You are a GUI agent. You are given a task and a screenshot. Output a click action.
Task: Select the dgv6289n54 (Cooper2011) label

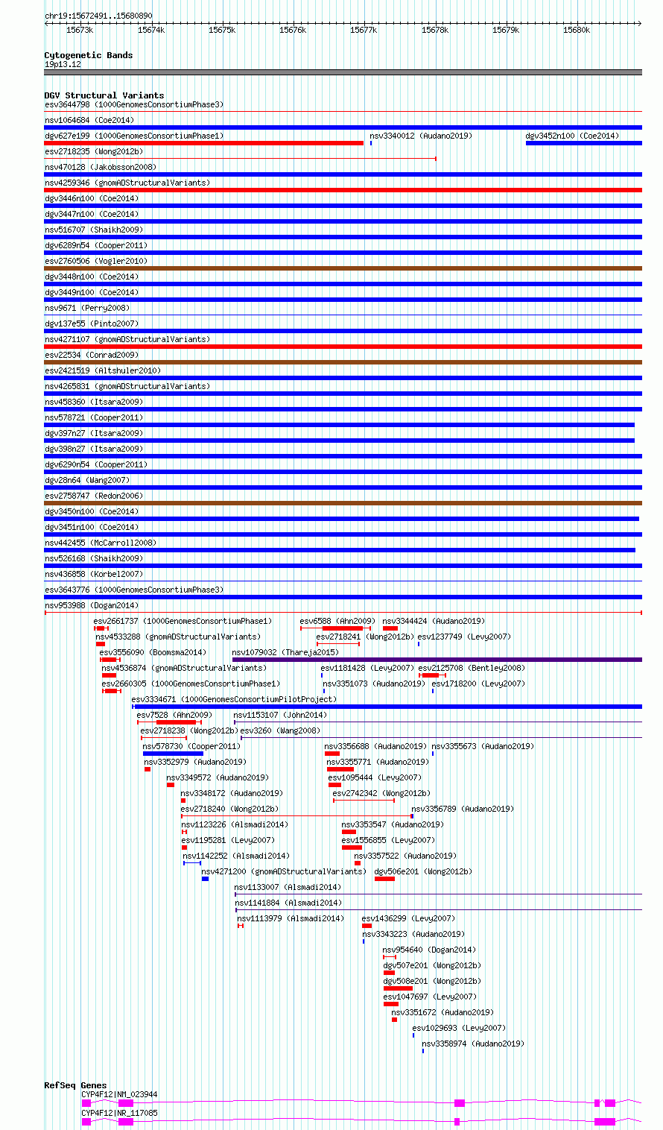96,246
